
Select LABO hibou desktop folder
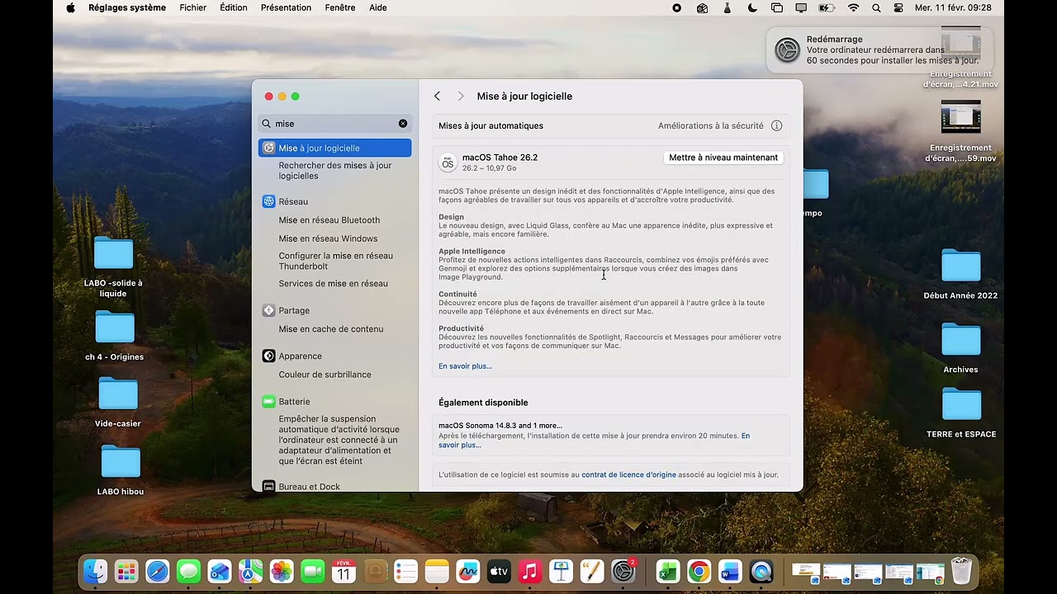click(121, 470)
